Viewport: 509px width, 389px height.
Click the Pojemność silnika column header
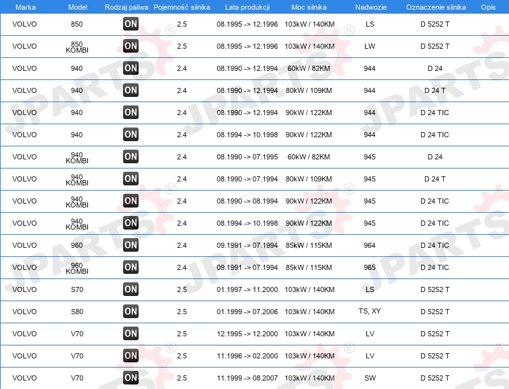click(x=182, y=7)
